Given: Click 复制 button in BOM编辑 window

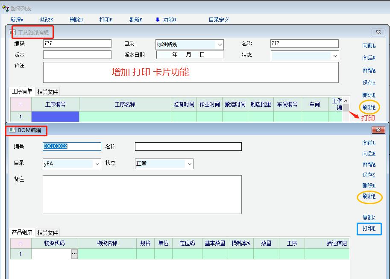Looking at the screenshot, I should [x=369, y=218].
